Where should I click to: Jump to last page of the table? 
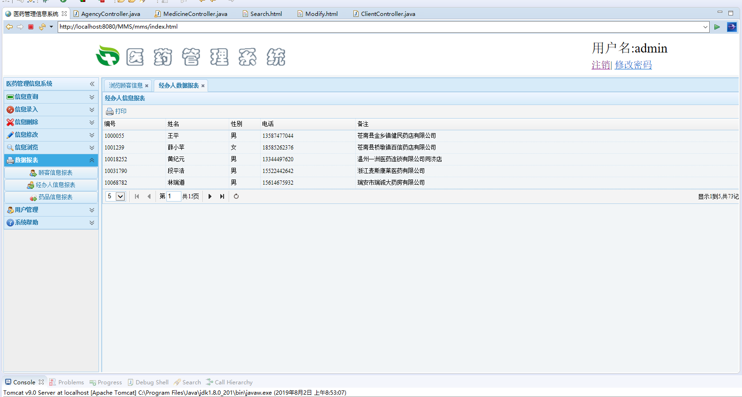point(222,196)
